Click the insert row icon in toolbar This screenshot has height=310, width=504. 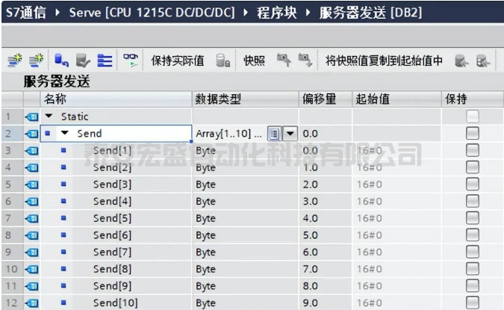click(13, 61)
